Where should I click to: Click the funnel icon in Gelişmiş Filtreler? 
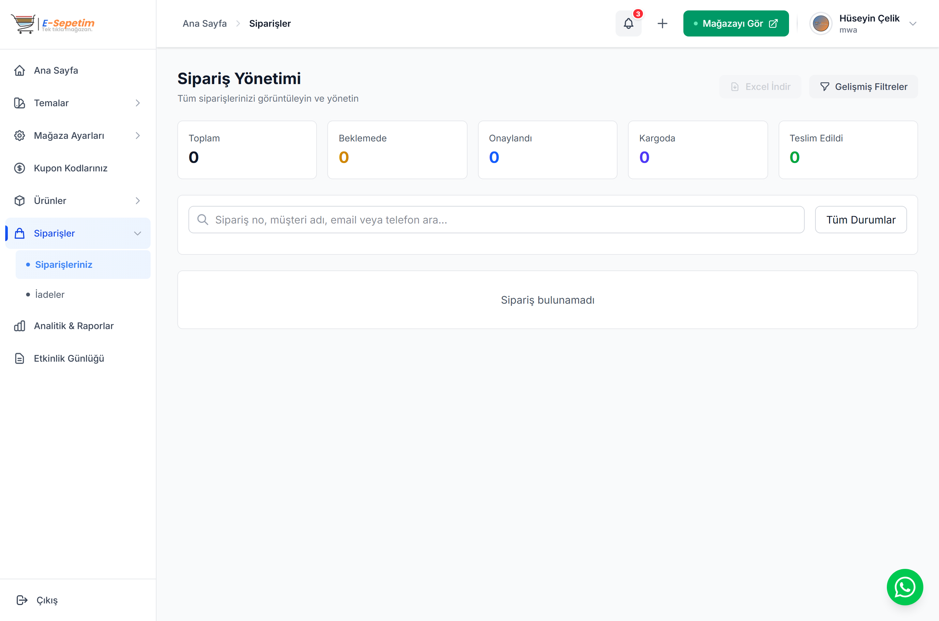825,87
